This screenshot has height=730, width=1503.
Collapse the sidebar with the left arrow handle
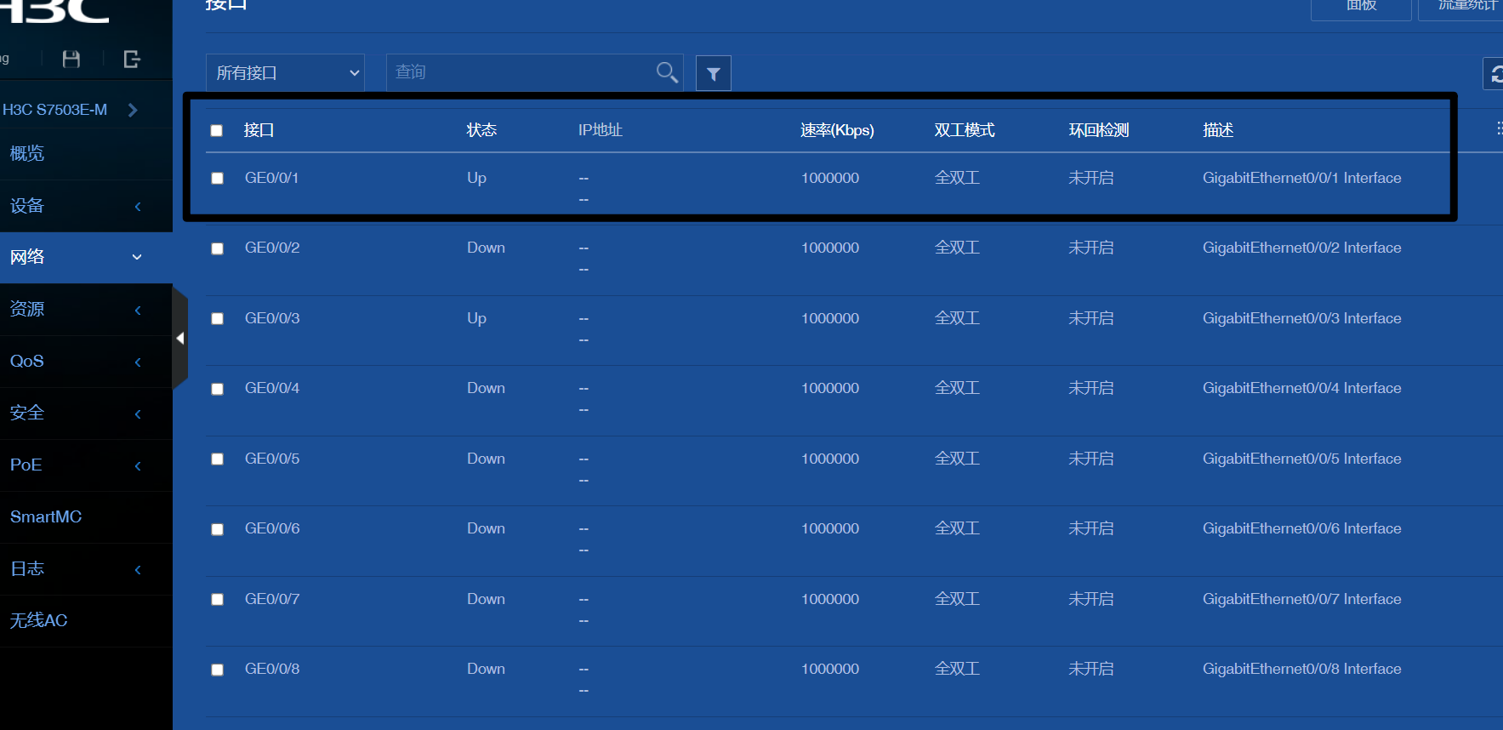[x=179, y=338]
